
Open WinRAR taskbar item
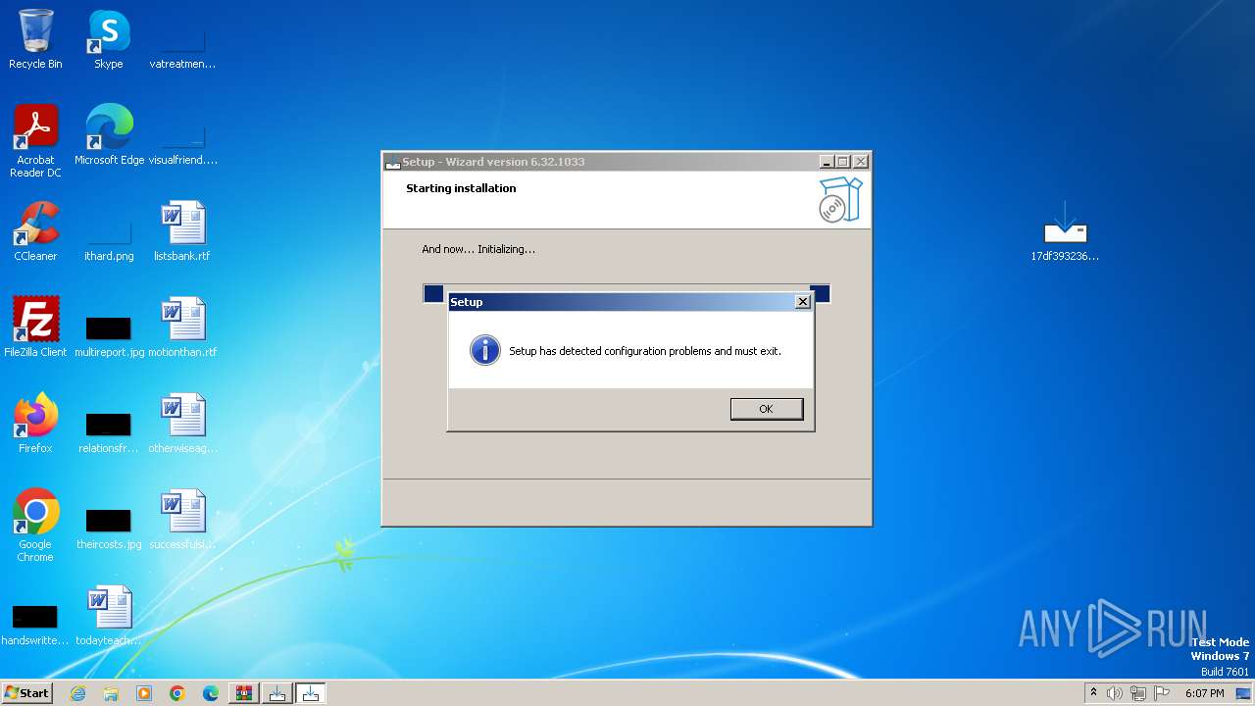tap(244, 693)
